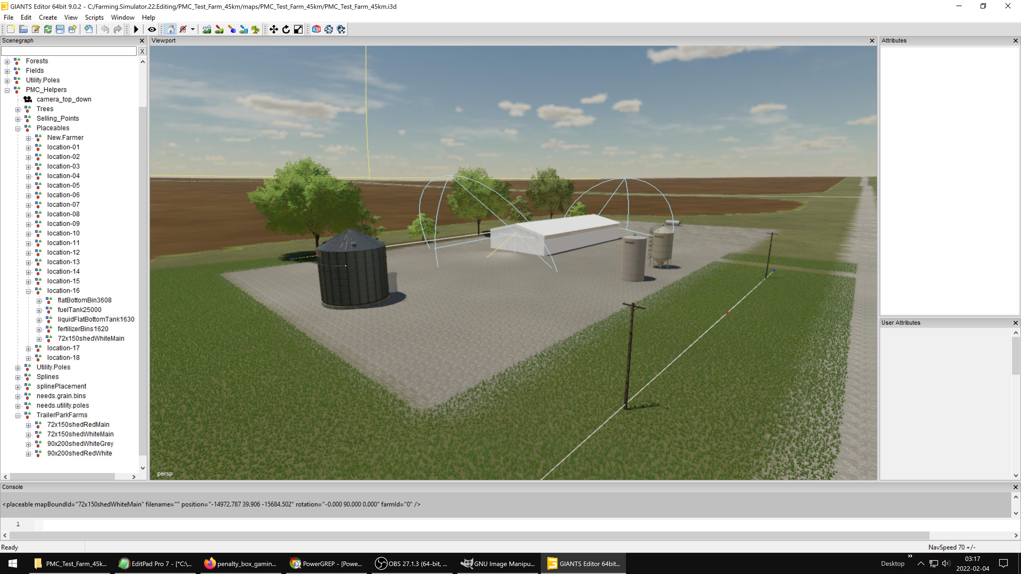Open the Windows Start button
The image size is (1021, 574).
coord(12,563)
